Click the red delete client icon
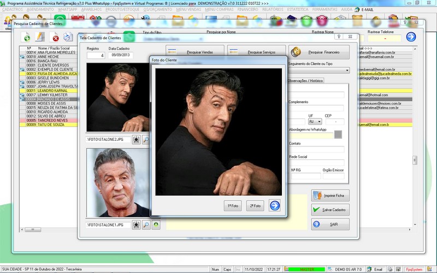 [55, 37]
